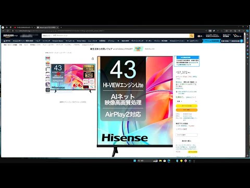Click the yellow round taskbar icon
The height and width of the screenshot is (188, 250).
(x=181, y=161)
